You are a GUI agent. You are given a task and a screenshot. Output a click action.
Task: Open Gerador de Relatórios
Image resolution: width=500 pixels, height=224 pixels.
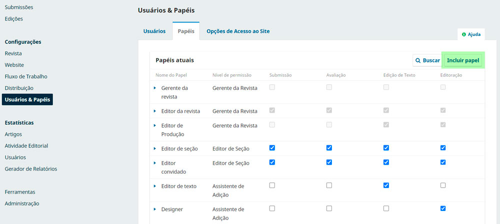(x=31, y=169)
